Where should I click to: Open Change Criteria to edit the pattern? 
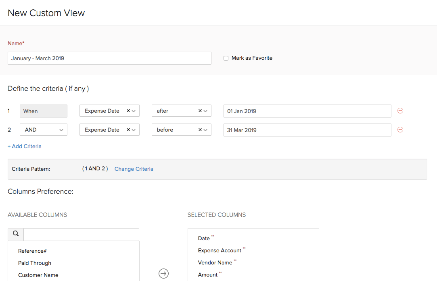tap(134, 169)
